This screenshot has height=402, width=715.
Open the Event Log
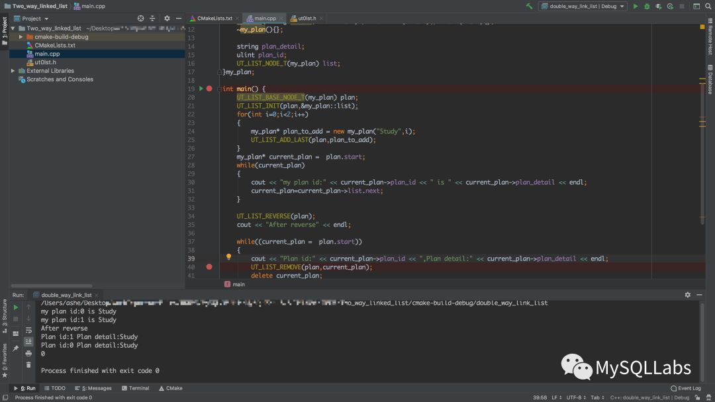click(x=685, y=388)
